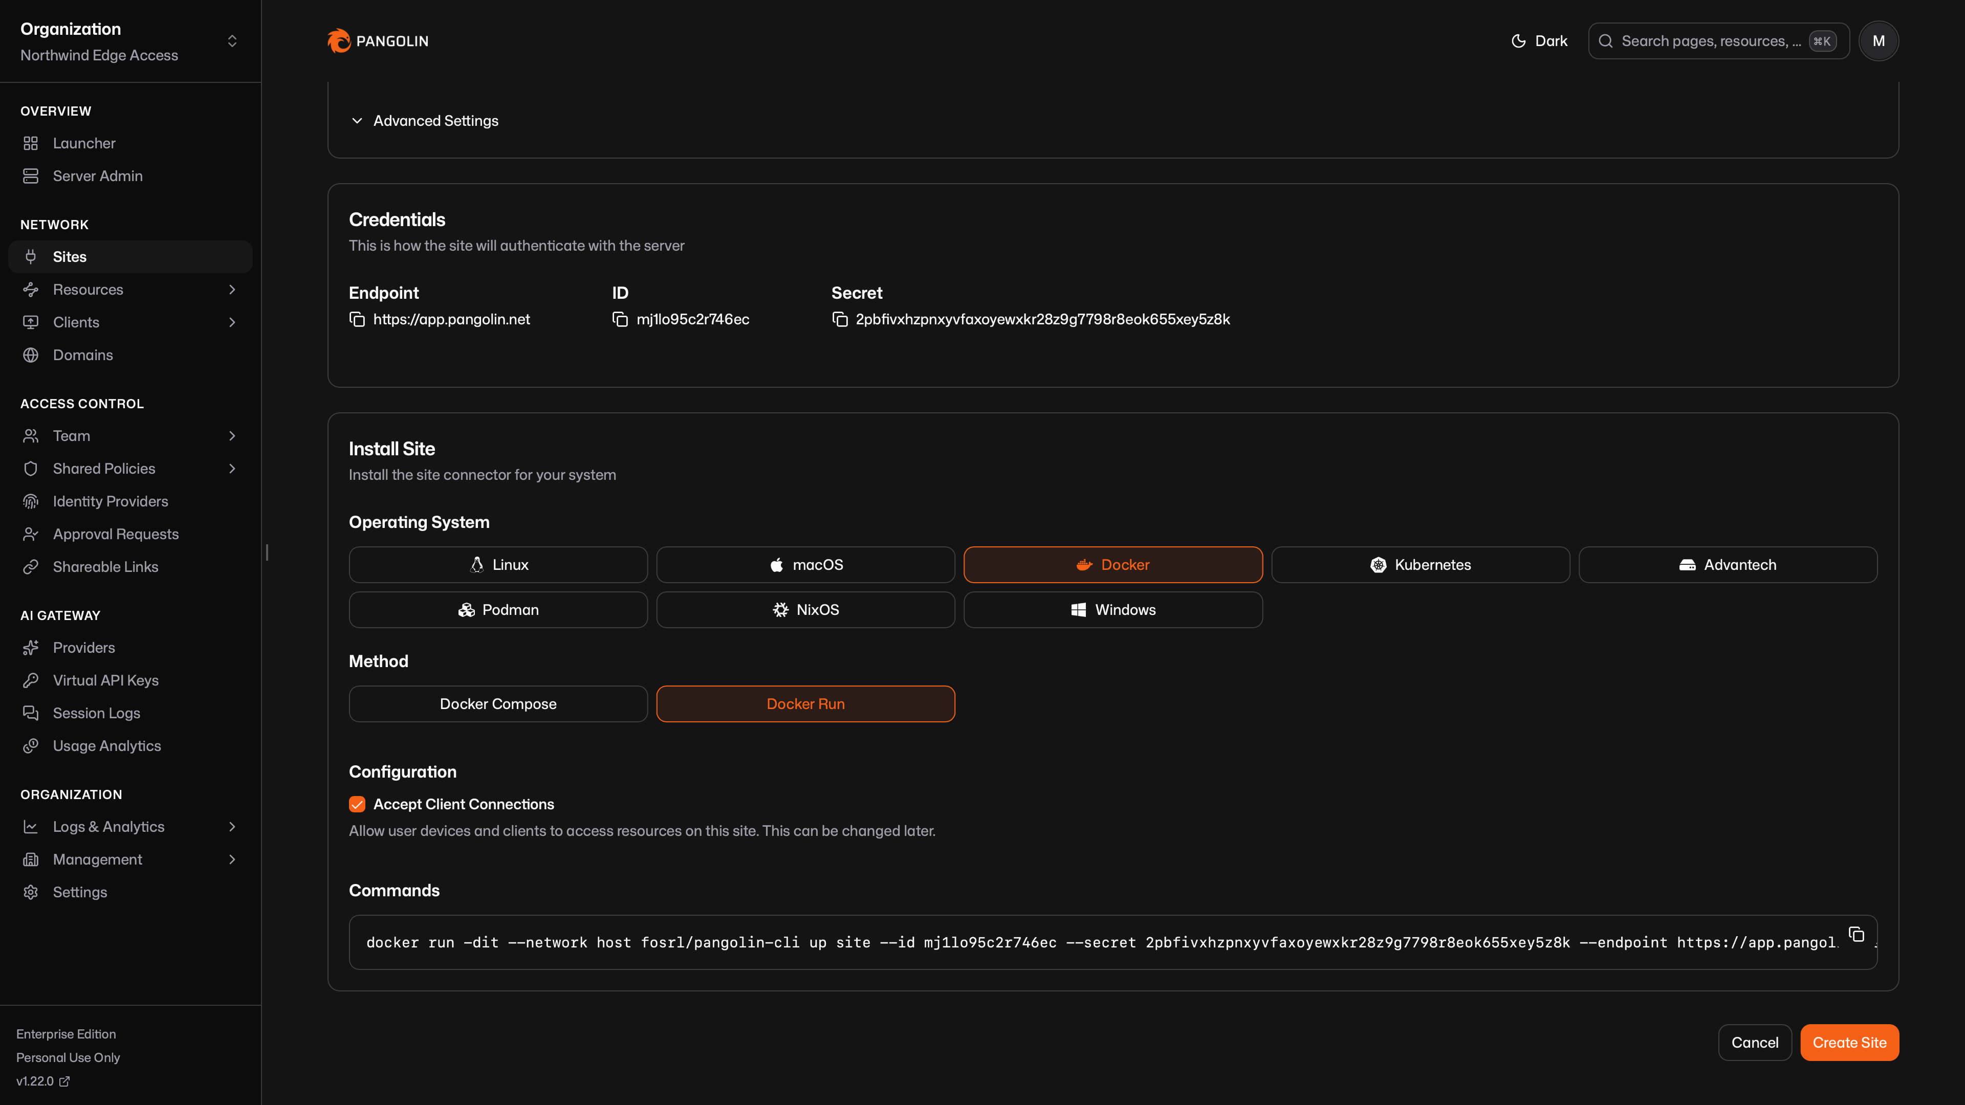
Task: Copy the docker run command
Action: [1857, 934]
